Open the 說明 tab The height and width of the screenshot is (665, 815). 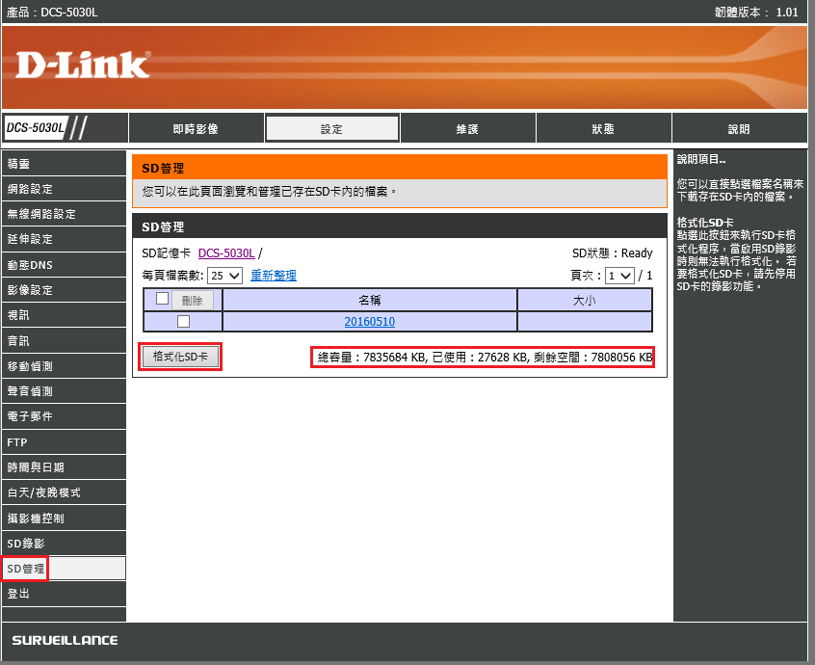(739, 129)
